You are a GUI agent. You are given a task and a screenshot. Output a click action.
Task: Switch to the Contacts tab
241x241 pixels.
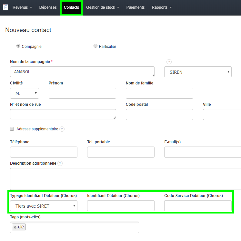(71, 7)
